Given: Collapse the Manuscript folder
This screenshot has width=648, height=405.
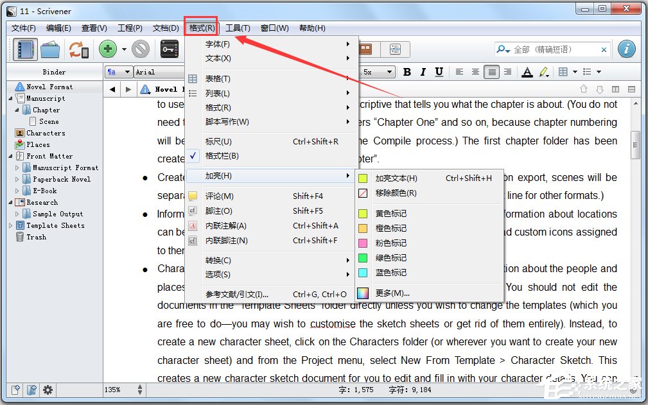Looking at the screenshot, I should [11, 98].
